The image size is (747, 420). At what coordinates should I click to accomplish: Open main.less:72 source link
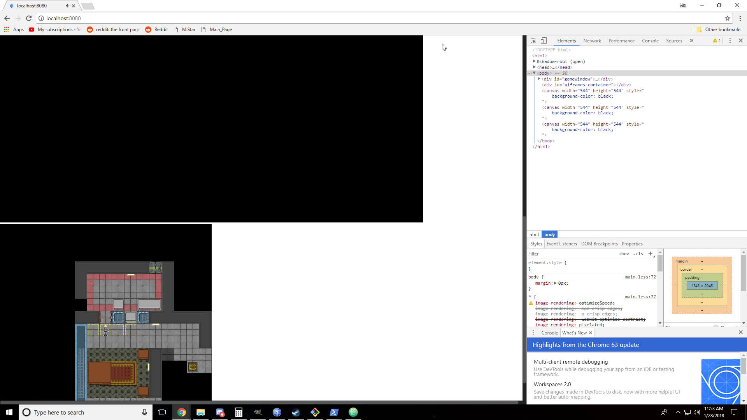coord(640,277)
